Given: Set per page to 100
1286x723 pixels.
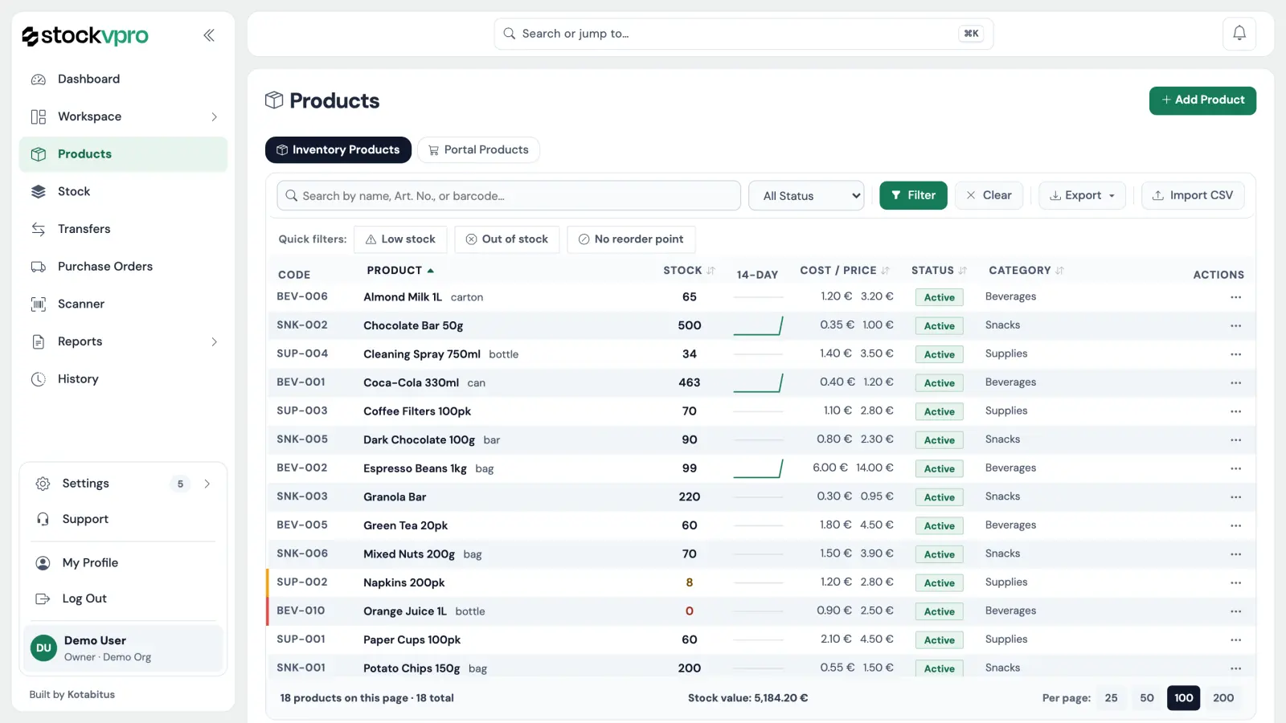Looking at the screenshot, I should [x=1184, y=698].
